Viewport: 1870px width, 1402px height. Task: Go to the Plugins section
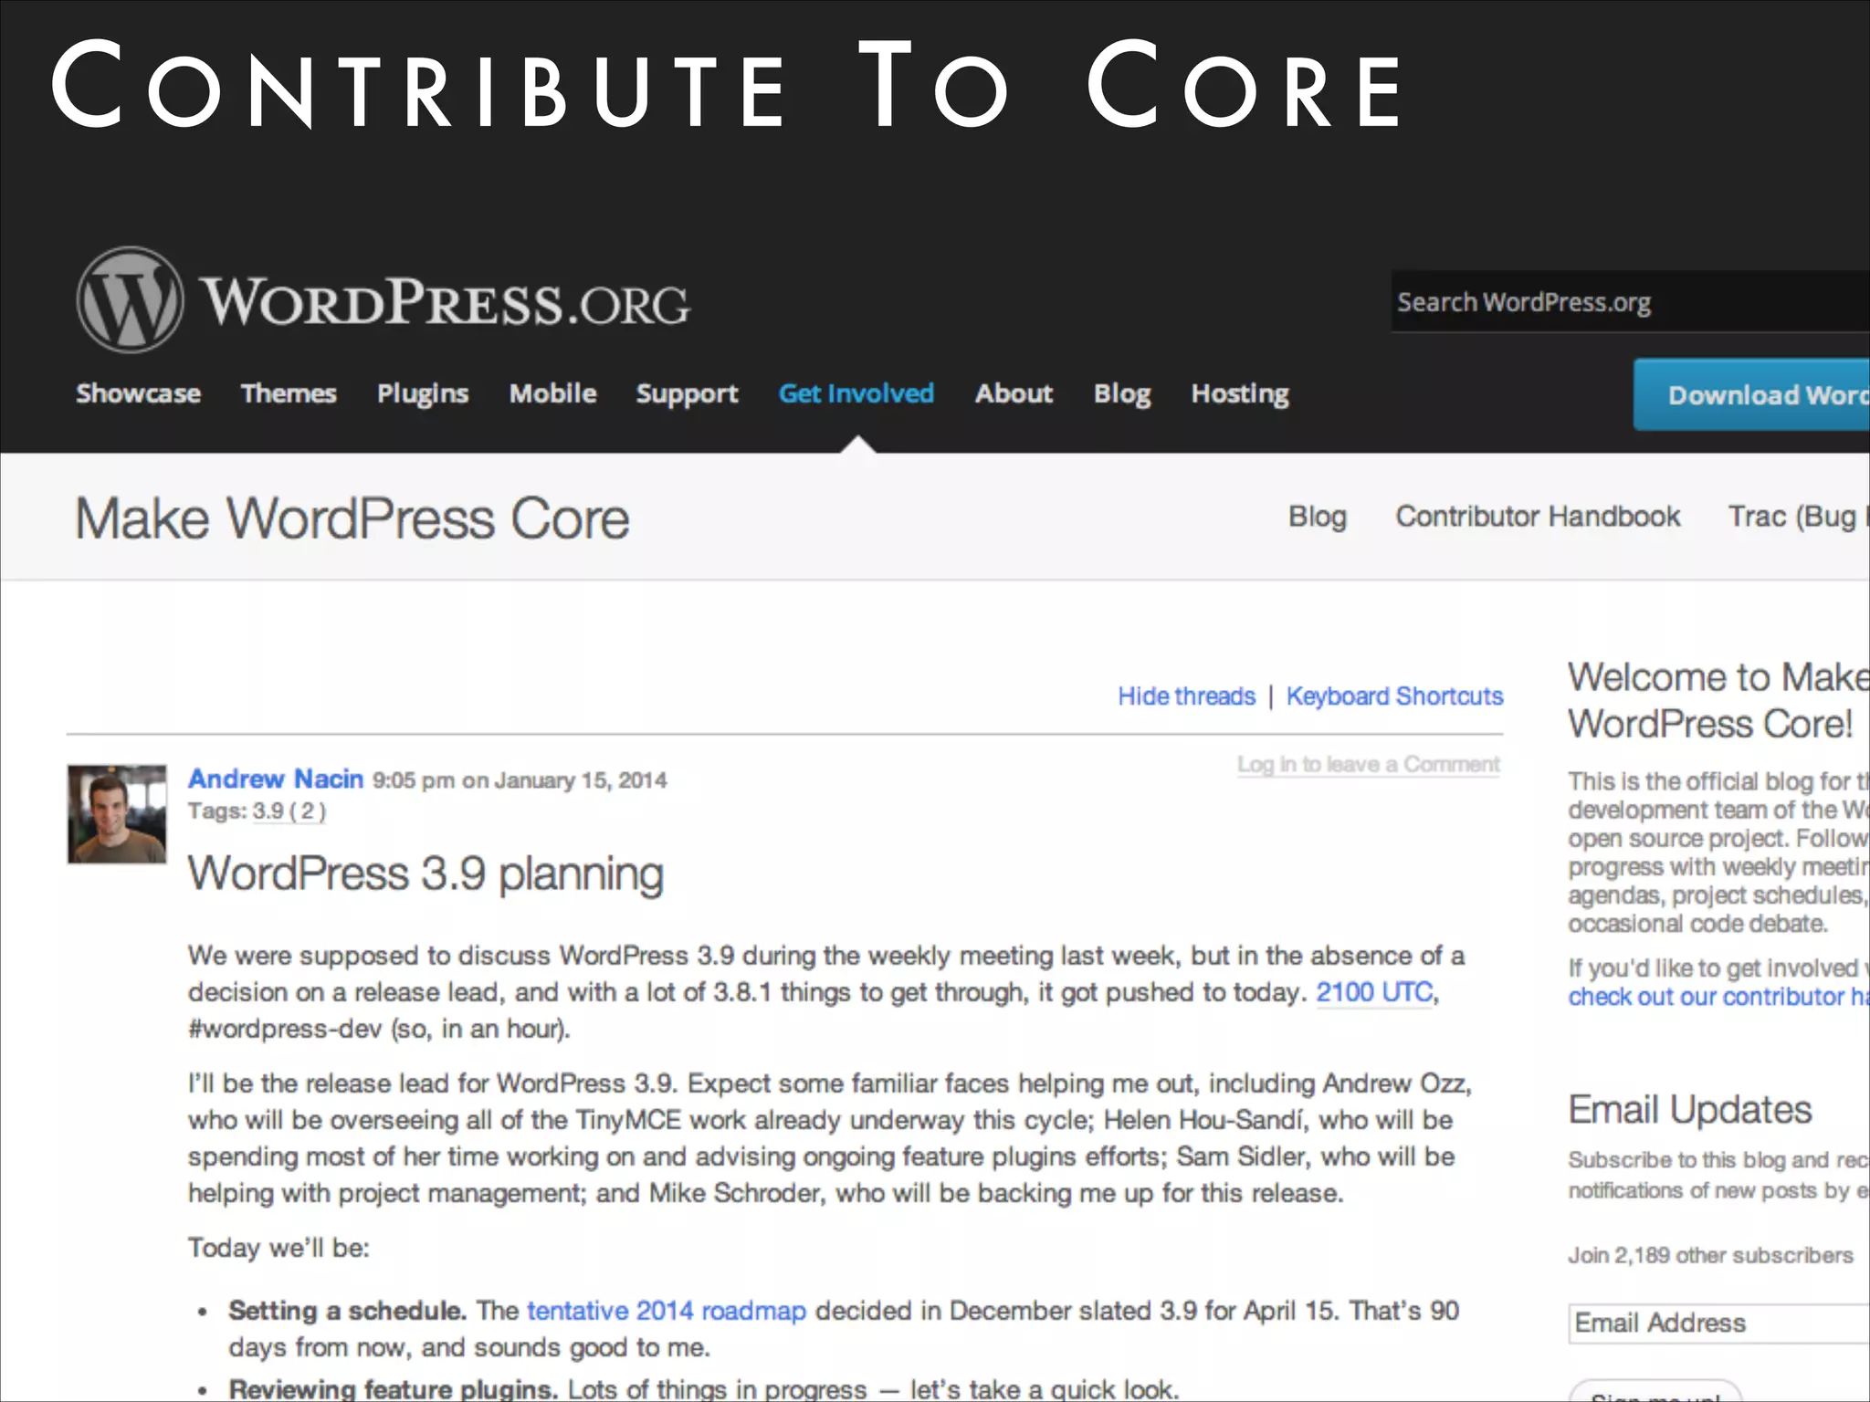point(423,393)
